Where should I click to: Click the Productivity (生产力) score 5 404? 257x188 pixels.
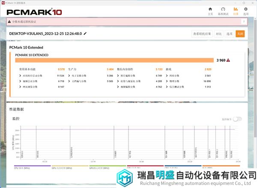110,69
